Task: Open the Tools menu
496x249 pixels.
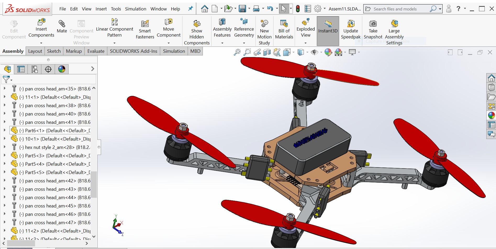Action: (116, 9)
